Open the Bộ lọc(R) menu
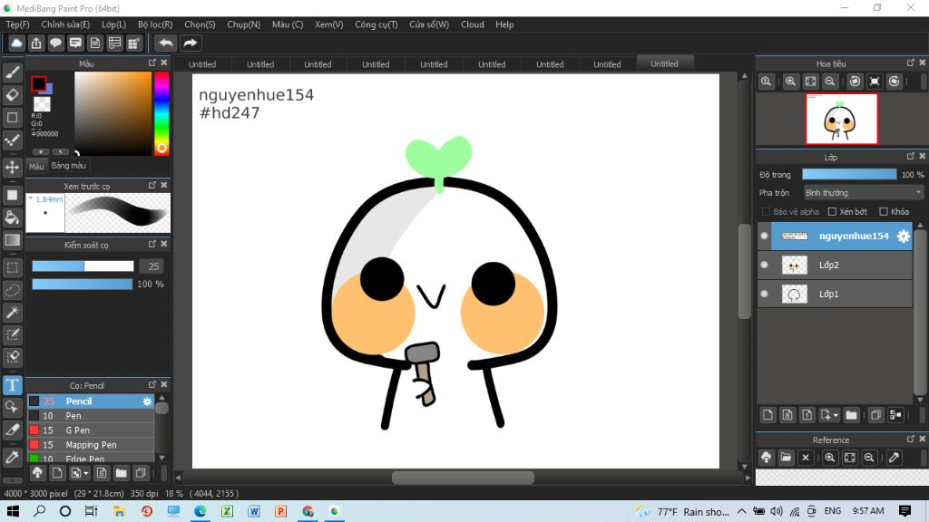Viewport: 929px width, 522px height. pyautogui.click(x=155, y=24)
